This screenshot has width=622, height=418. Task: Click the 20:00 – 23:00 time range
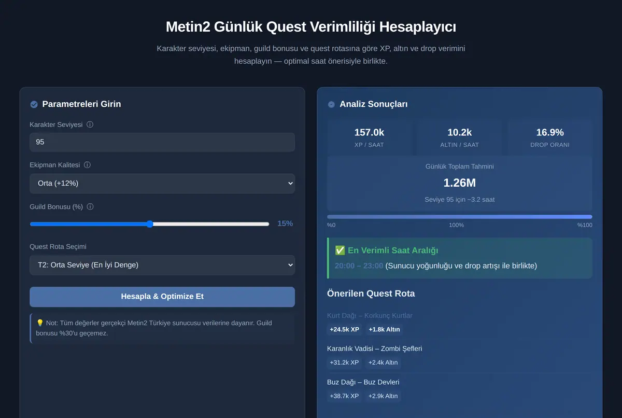tap(359, 266)
